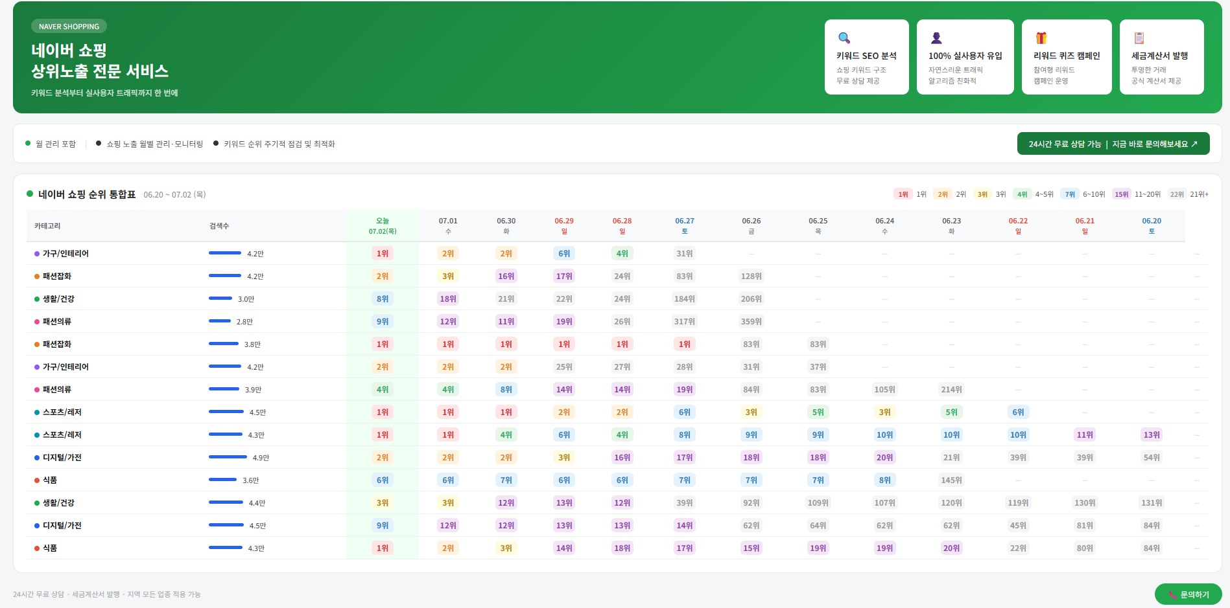The height and width of the screenshot is (608, 1230).
Task: Click the 카테고리 column header
Action: 47,226
